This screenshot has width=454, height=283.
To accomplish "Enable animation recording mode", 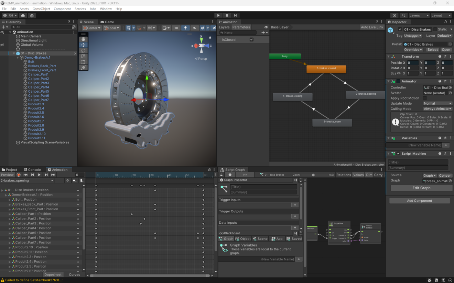I will (x=19, y=175).
